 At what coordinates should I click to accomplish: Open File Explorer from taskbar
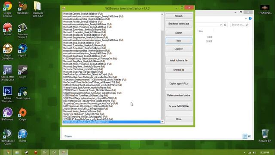17,152
